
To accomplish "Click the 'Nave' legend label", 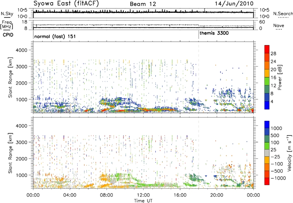I will point(278,26).
